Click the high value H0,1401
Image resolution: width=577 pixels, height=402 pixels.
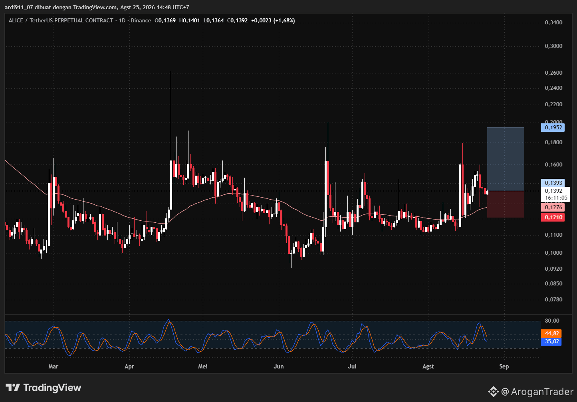(x=190, y=20)
